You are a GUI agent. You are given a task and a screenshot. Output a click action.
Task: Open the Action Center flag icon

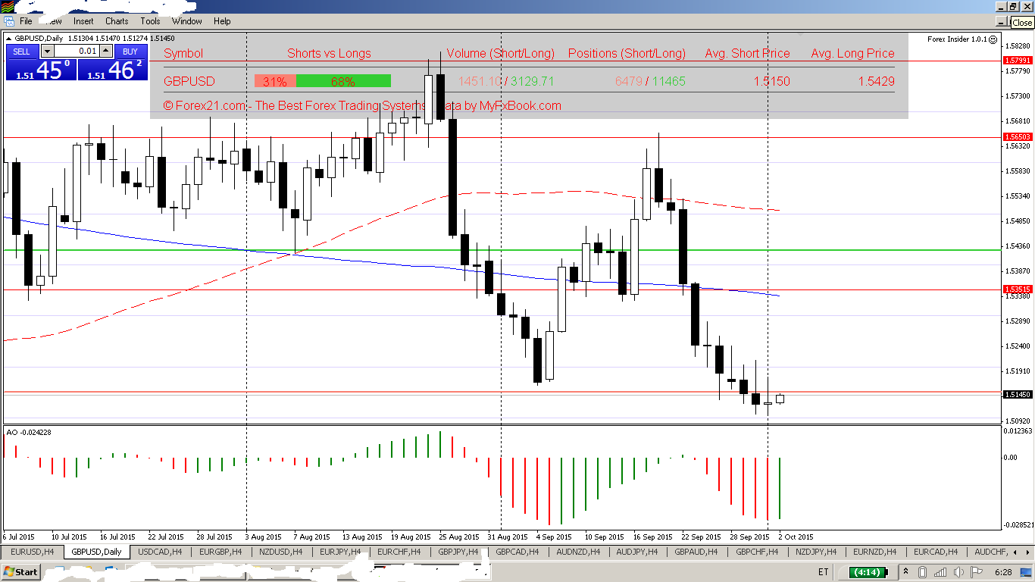pos(977,571)
